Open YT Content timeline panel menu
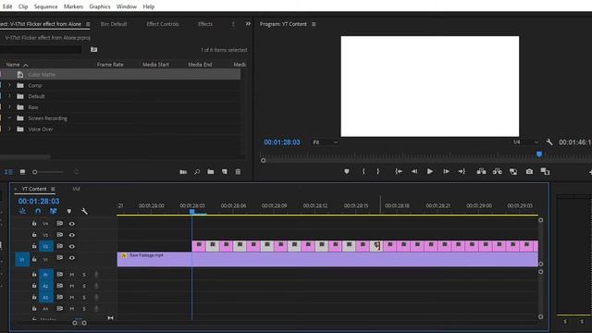This screenshot has height=333, width=592. (54, 189)
